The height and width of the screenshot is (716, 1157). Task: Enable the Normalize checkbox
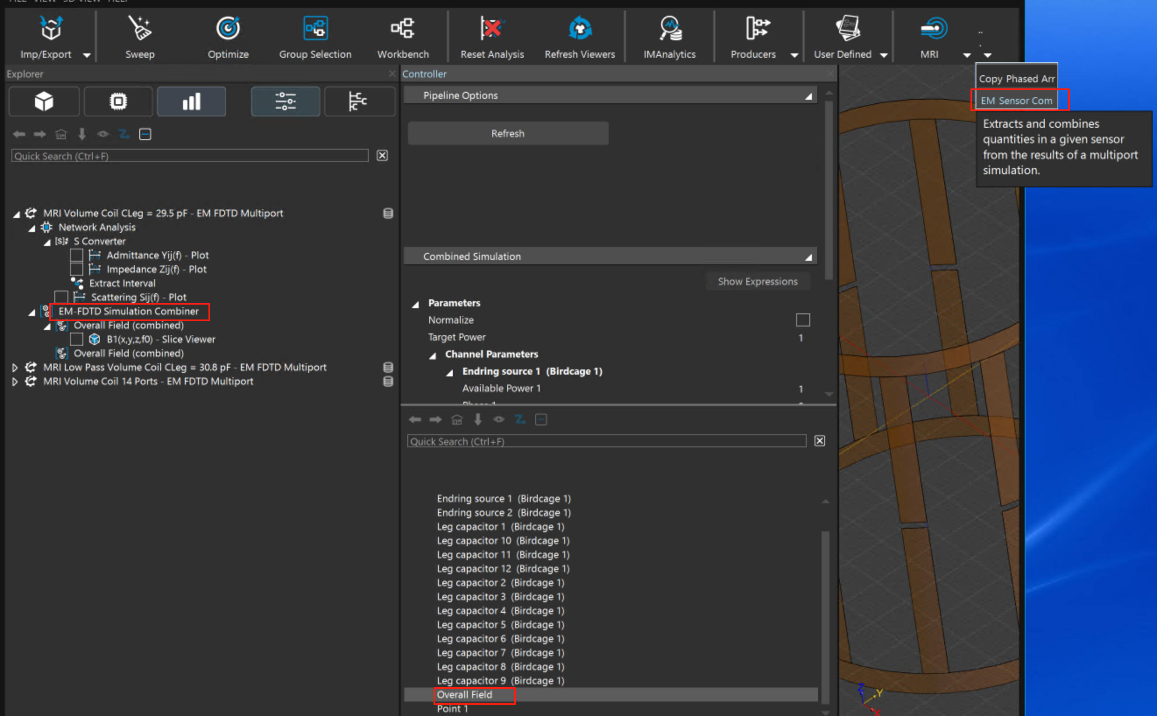point(803,320)
